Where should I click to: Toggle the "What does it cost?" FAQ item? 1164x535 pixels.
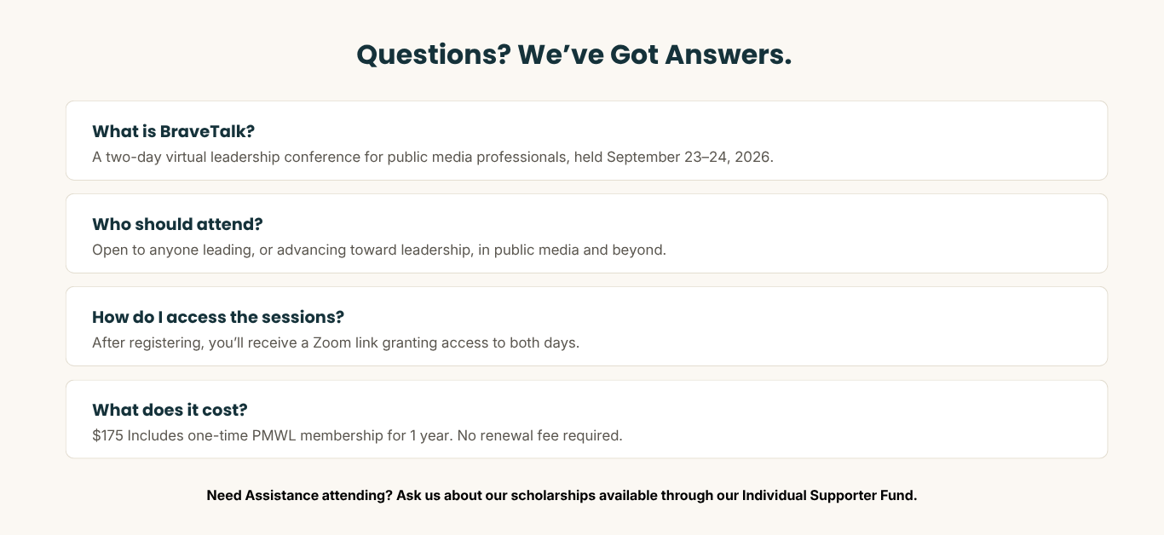click(586, 419)
